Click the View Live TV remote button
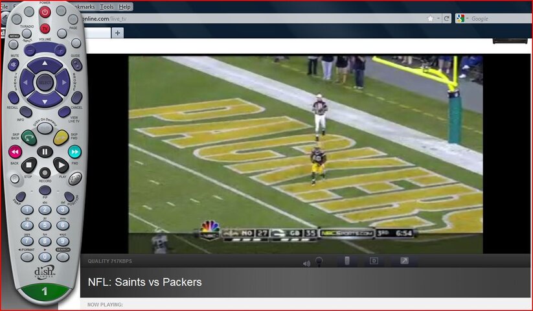The width and height of the screenshot is (533, 311). (64, 111)
